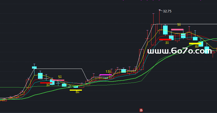The image size is (217, 113).
Task: Click the pink bar below left 5ii label
Action: coord(58,80)
